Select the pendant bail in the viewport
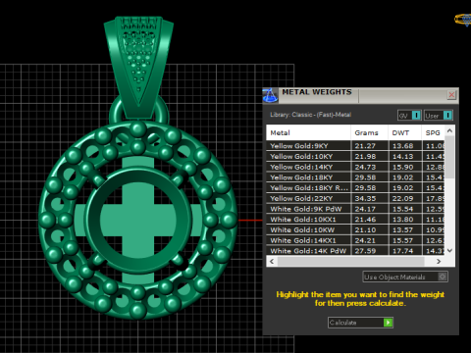Image resolution: width=471 pixels, height=353 pixels. point(138,67)
